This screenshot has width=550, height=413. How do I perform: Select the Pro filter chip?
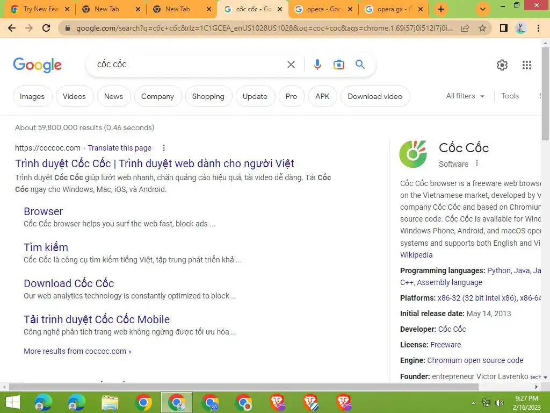292,96
